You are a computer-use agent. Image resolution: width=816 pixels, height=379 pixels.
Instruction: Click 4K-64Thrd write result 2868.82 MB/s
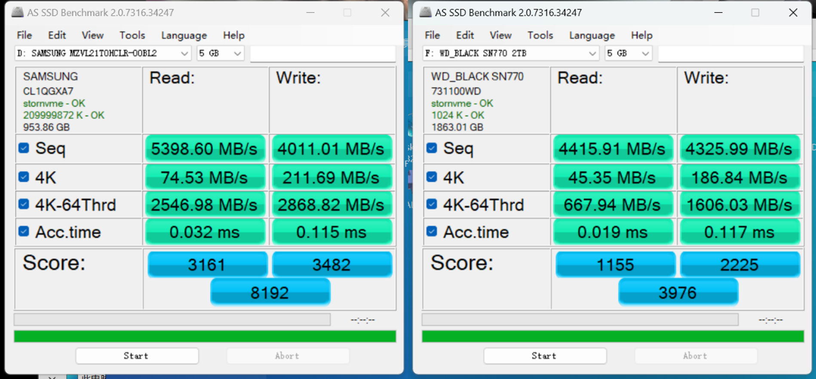(x=331, y=205)
